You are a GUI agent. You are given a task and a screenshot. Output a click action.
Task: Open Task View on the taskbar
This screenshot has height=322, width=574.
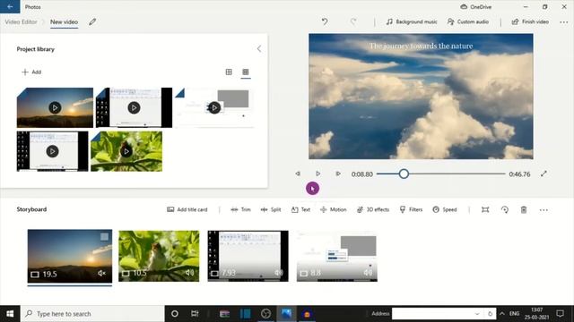click(x=195, y=314)
